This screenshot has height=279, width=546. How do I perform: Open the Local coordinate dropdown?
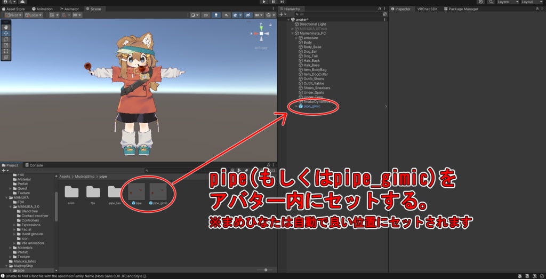[x=34, y=15]
